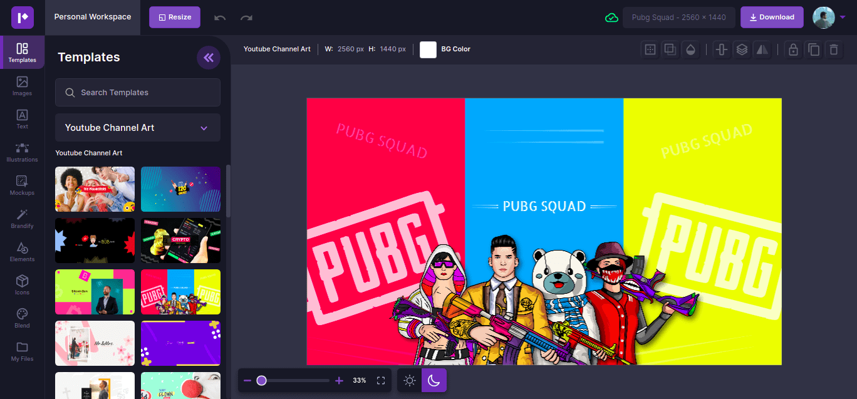Open the Blend sidebar panel
The height and width of the screenshot is (399, 857).
tap(22, 318)
